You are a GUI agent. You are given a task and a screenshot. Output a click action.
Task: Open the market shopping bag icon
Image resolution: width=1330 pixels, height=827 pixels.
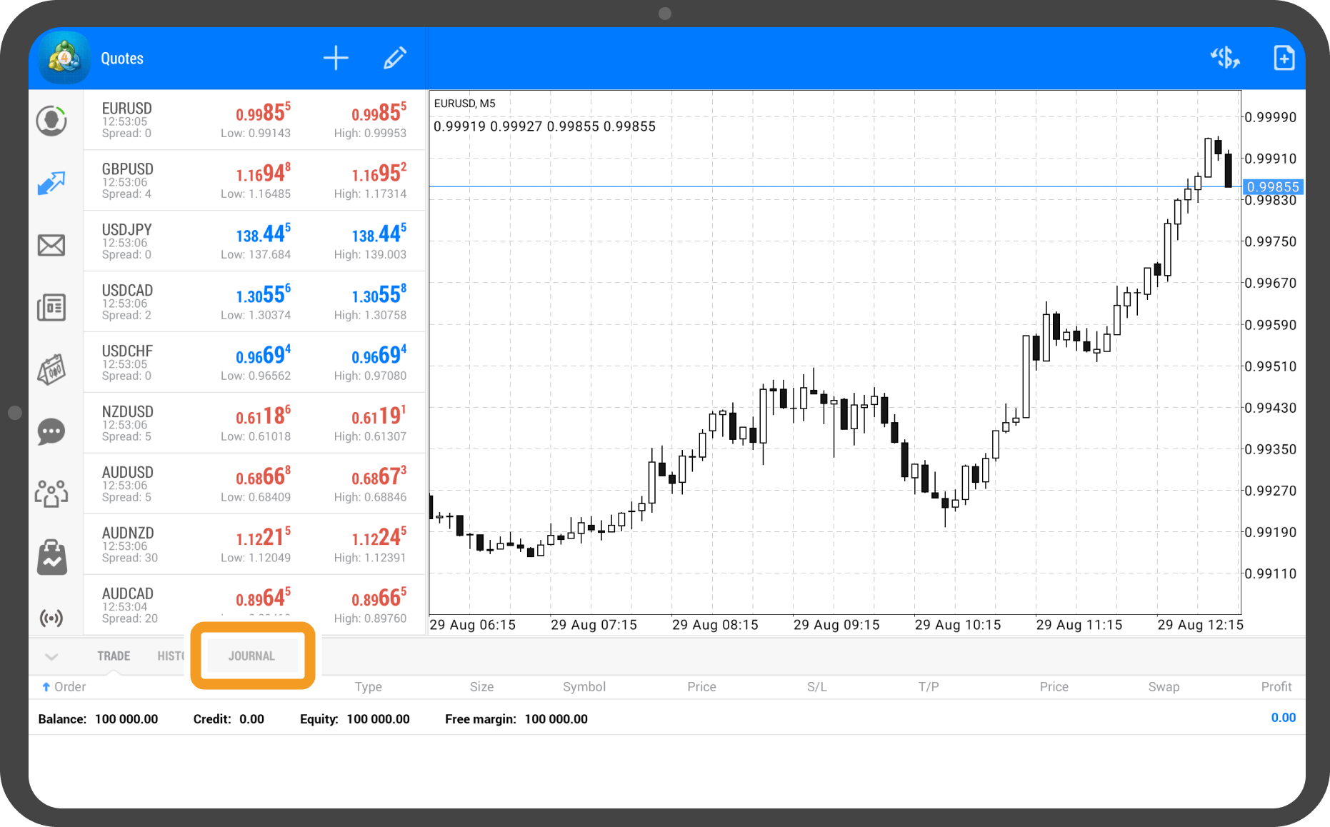coord(51,557)
